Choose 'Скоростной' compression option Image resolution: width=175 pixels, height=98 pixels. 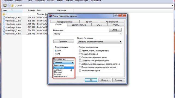pos(63,68)
